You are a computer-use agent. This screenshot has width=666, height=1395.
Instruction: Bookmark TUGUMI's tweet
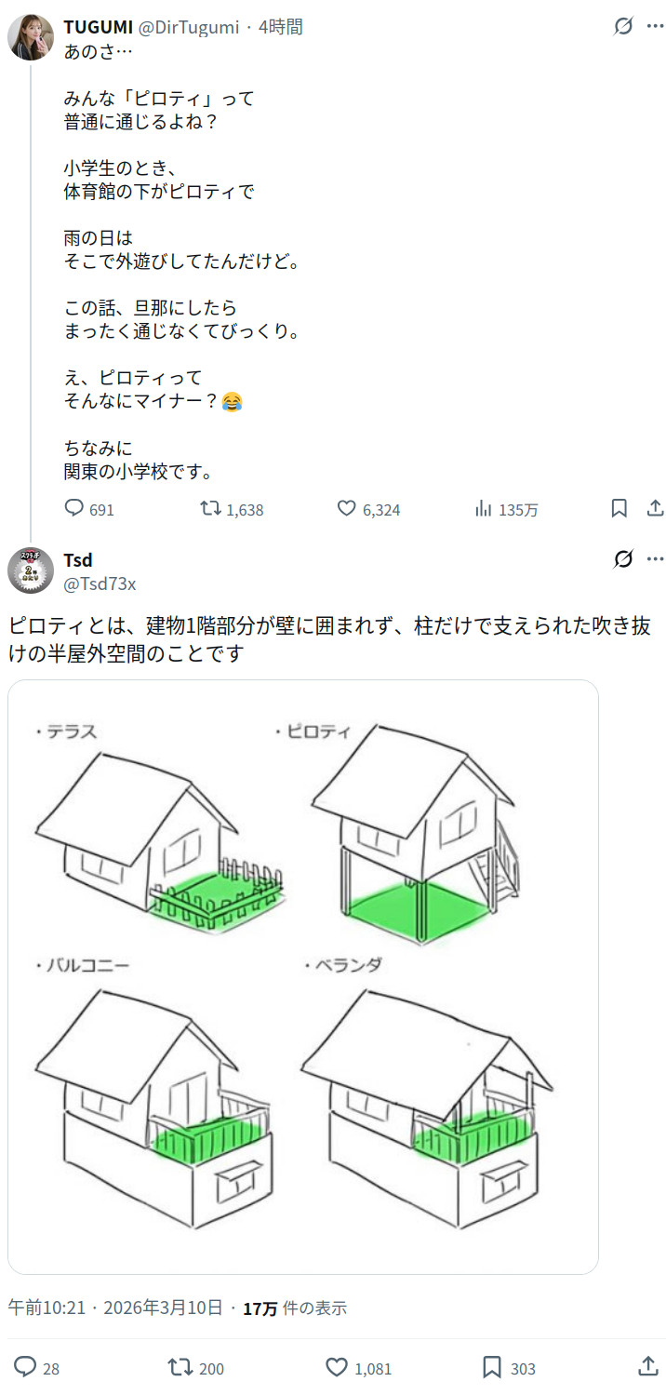[619, 508]
